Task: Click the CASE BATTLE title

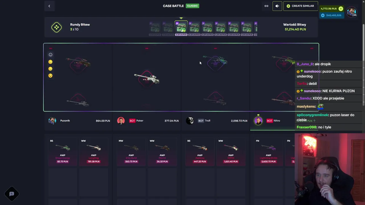Action: (x=173, y=6)
